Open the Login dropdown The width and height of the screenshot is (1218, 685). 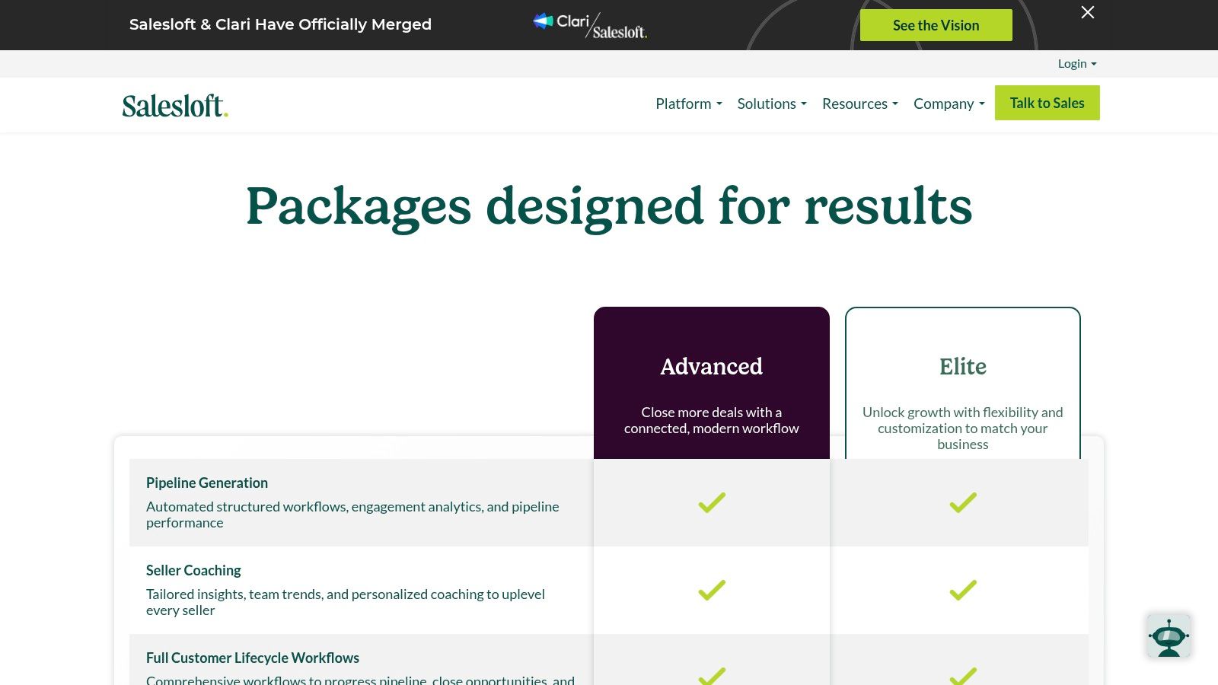click(1076, 64)
